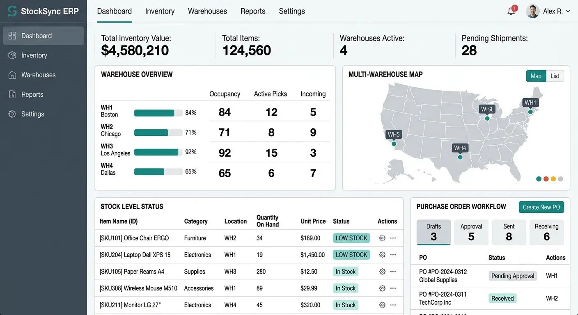This screenshot has height=315, width=578.
Task: Click PO #PO-2024-0312 Global Supplies row
Action: click(x=491, y=276)
